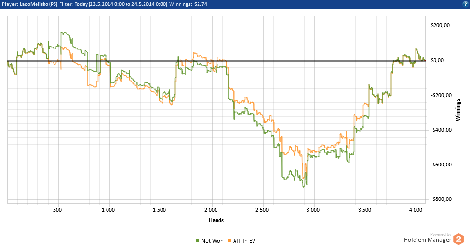Image resolution: width=470 pixels, height=247 pixels.
Task: Click the 4 000 hands tick label
Action: (x=416, y=210)
